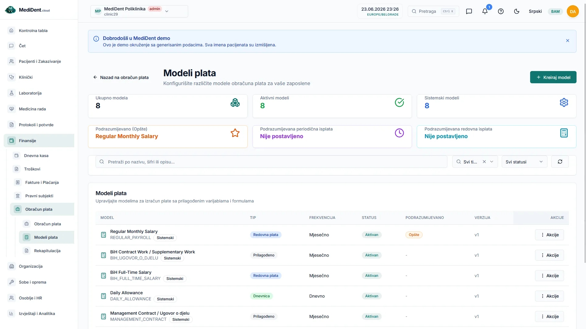This screenshot has height=329, width=586.
Task: Click the checkmark icon on Aktivni modeli card
Action: [x=399, y=102]
